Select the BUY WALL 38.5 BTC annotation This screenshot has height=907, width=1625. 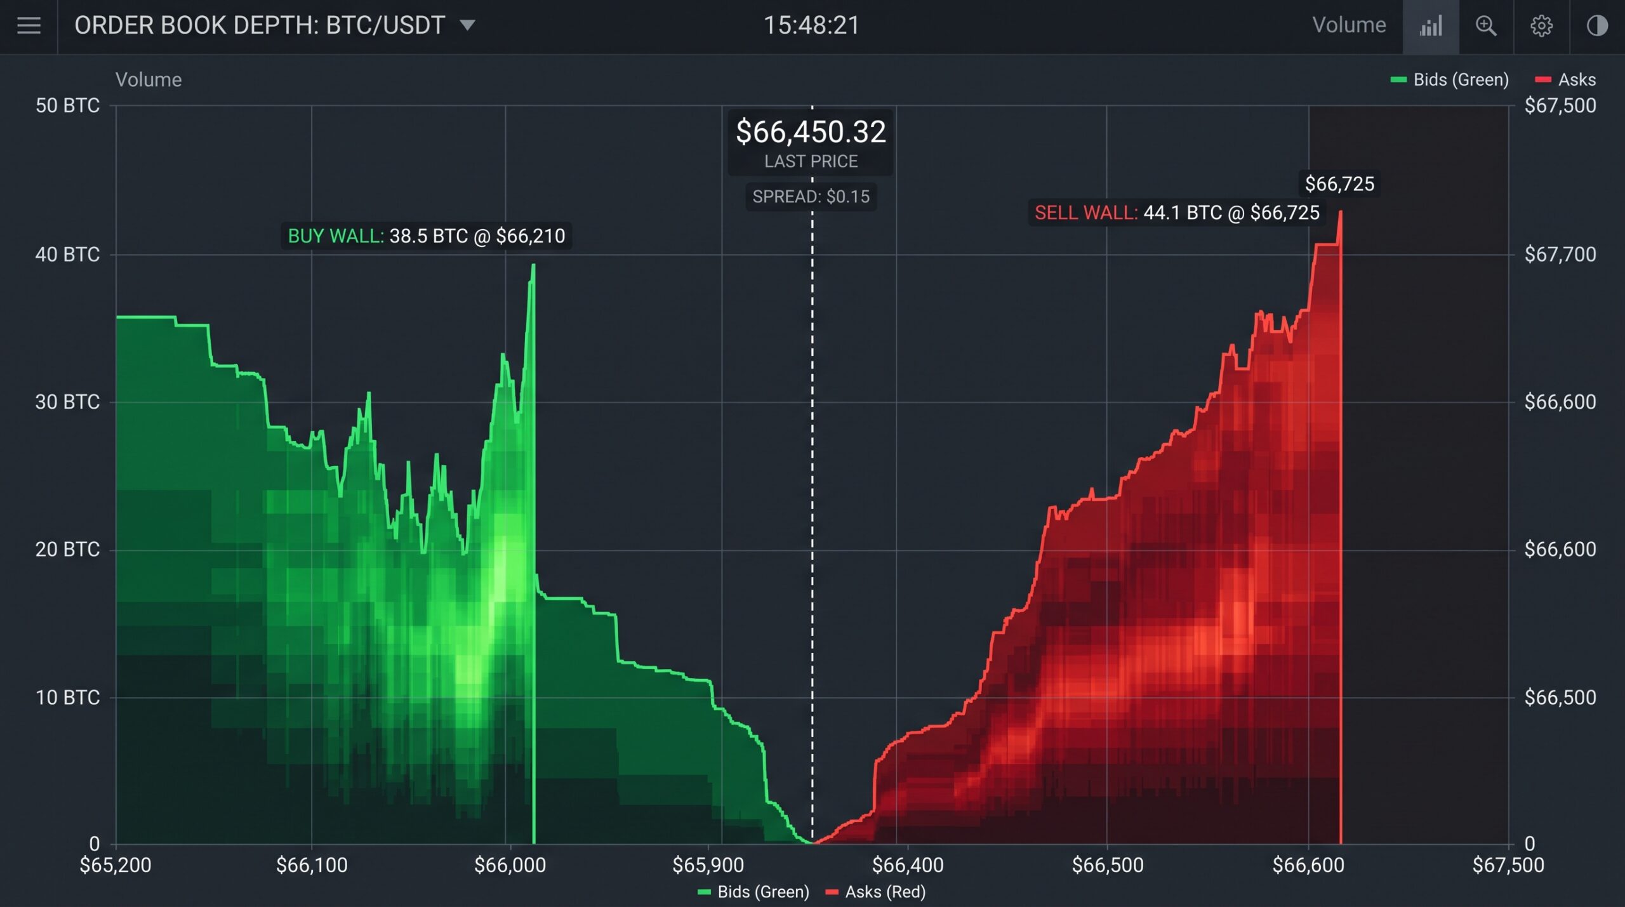[427, 236]
